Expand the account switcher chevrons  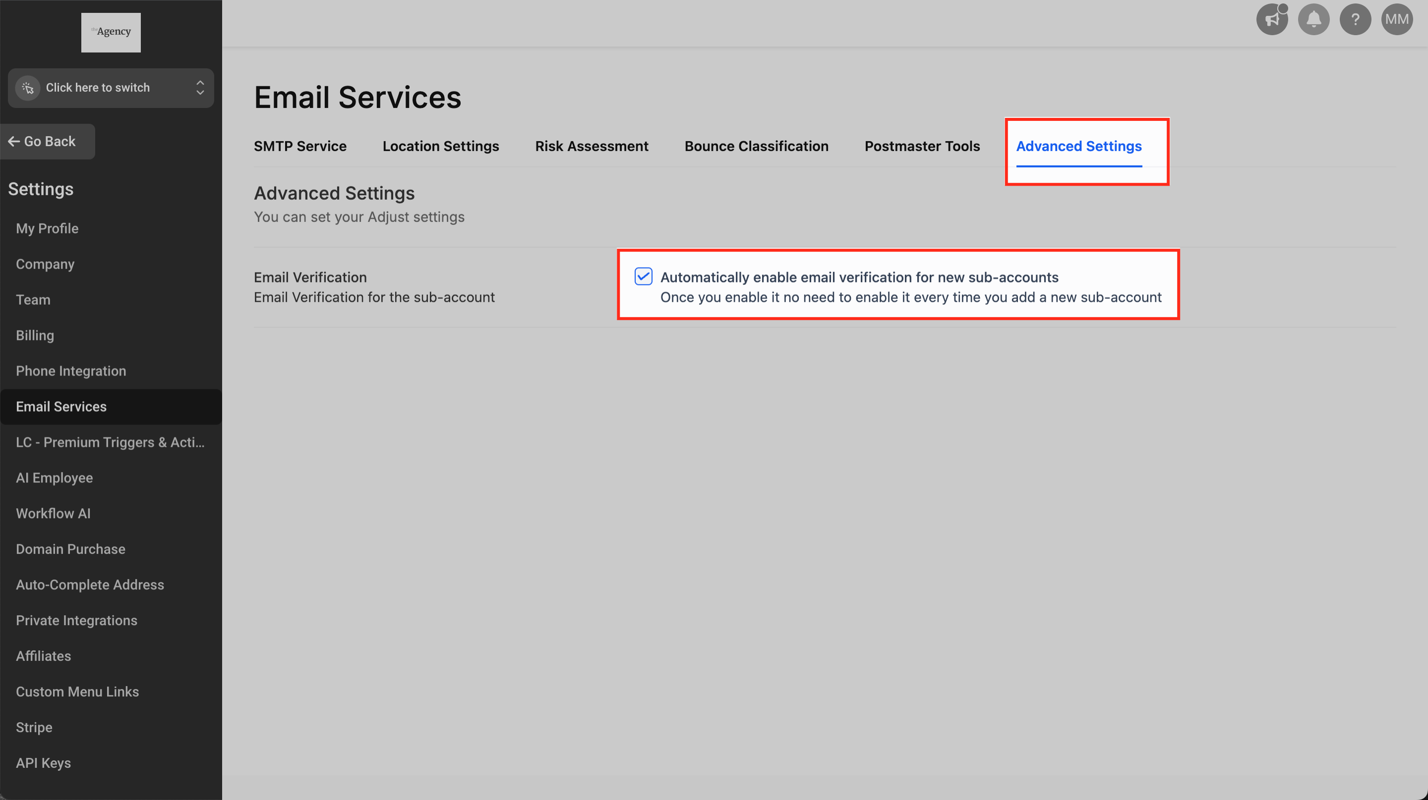coord(200,88)
